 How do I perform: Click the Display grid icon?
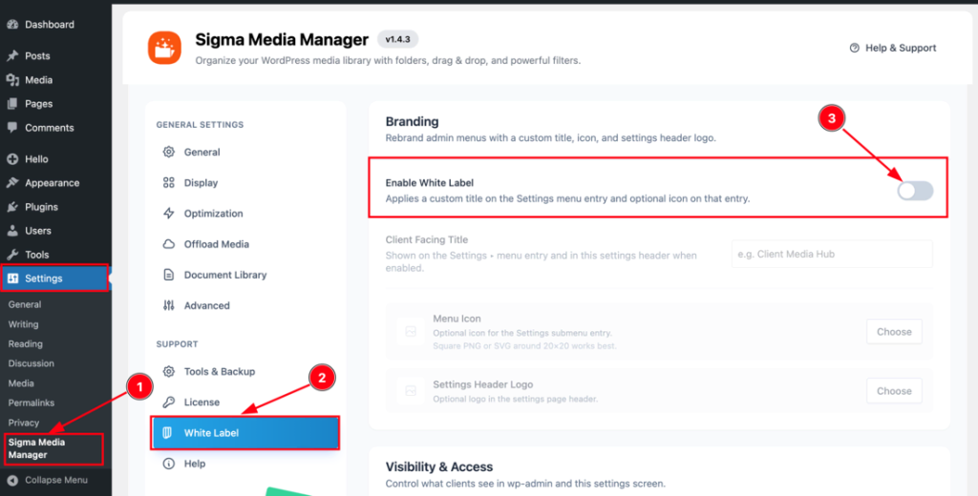(x=168, y=182)
